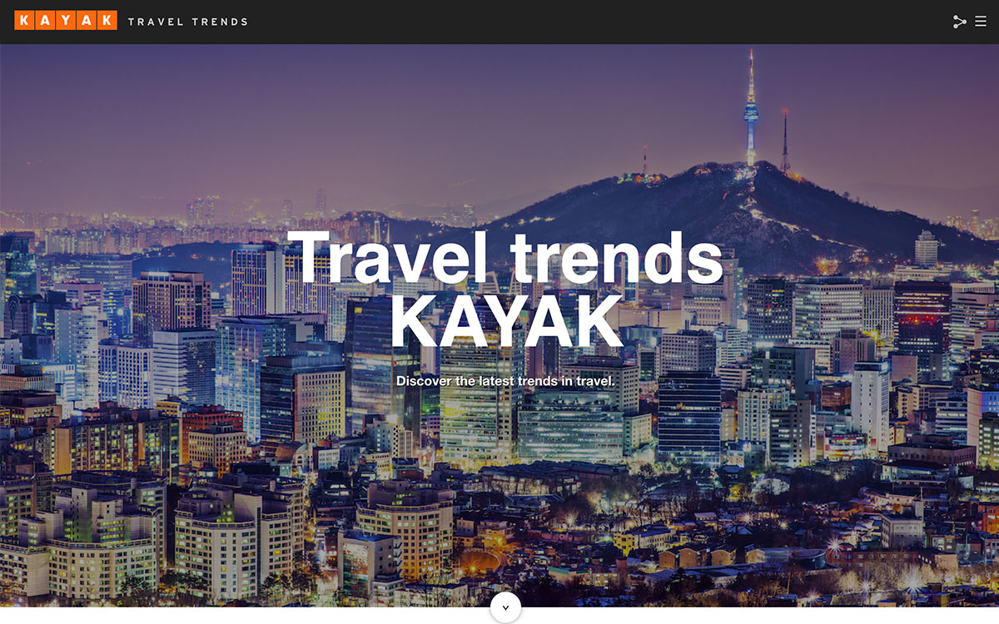The image size is (999, 624).
Task: Open the share icon in the header
Action: pos(959,22)
